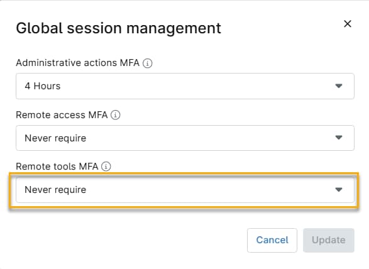Click the Global session management heading
369x269 pixels.
click(x=119, y=28)
